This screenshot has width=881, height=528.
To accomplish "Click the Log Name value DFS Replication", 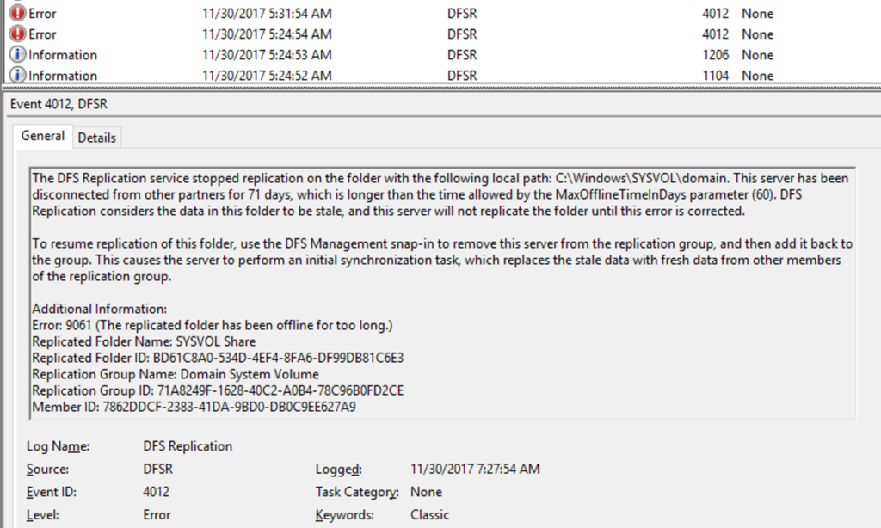I will point(188,446).
